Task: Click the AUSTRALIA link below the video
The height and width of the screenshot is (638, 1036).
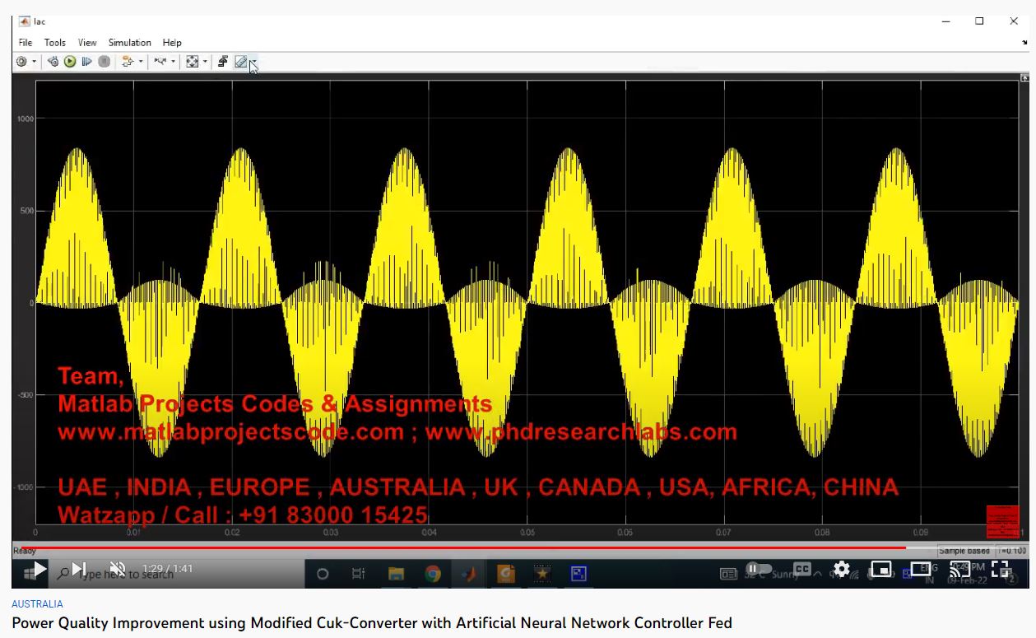Action: tap(37, 604)
